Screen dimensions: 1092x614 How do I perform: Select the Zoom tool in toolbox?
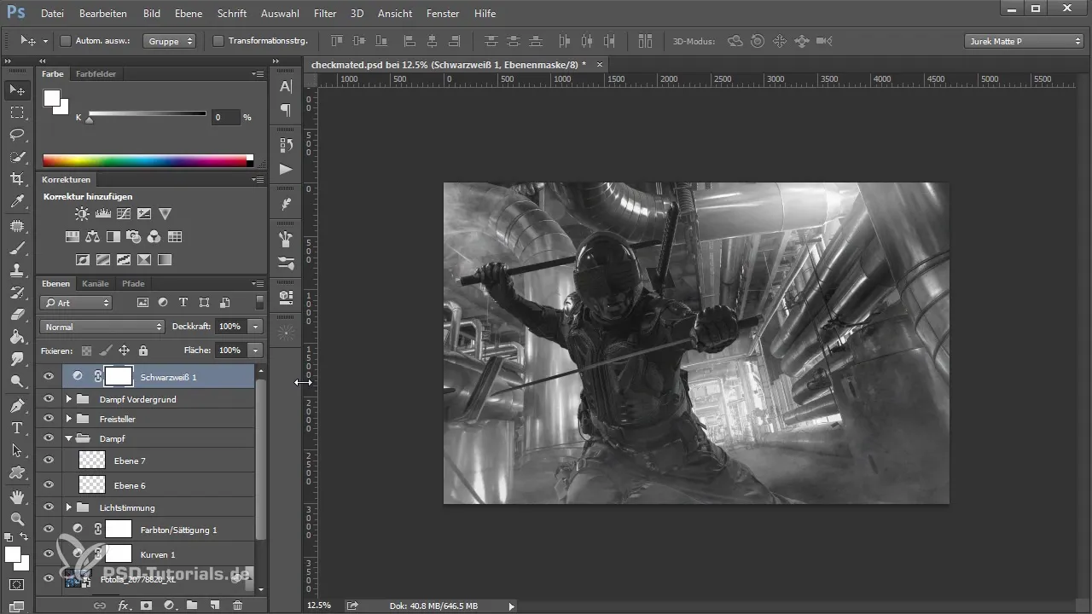pyautogui.click(x=17, y=518)
